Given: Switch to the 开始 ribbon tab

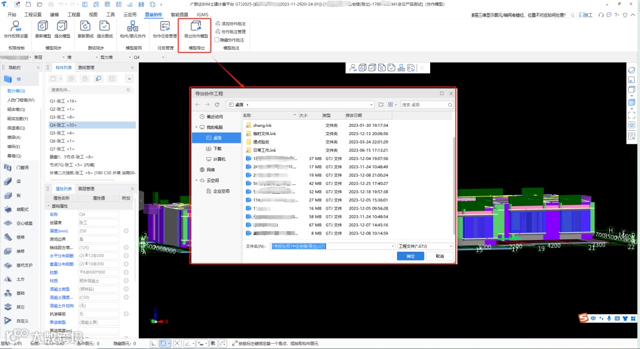Looking at the screenshot, I should click(12, 14).
